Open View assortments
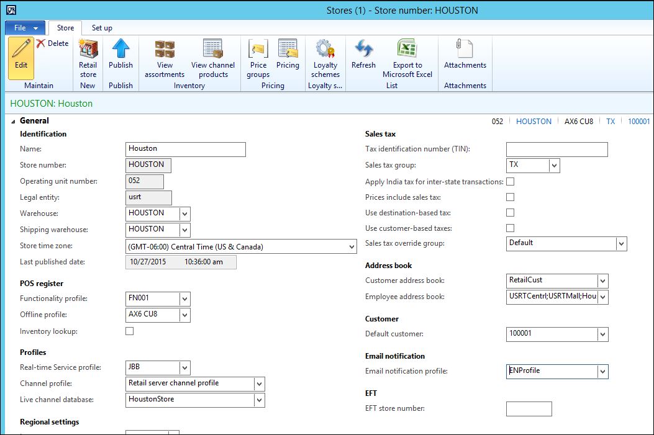 tap(165, 58)
